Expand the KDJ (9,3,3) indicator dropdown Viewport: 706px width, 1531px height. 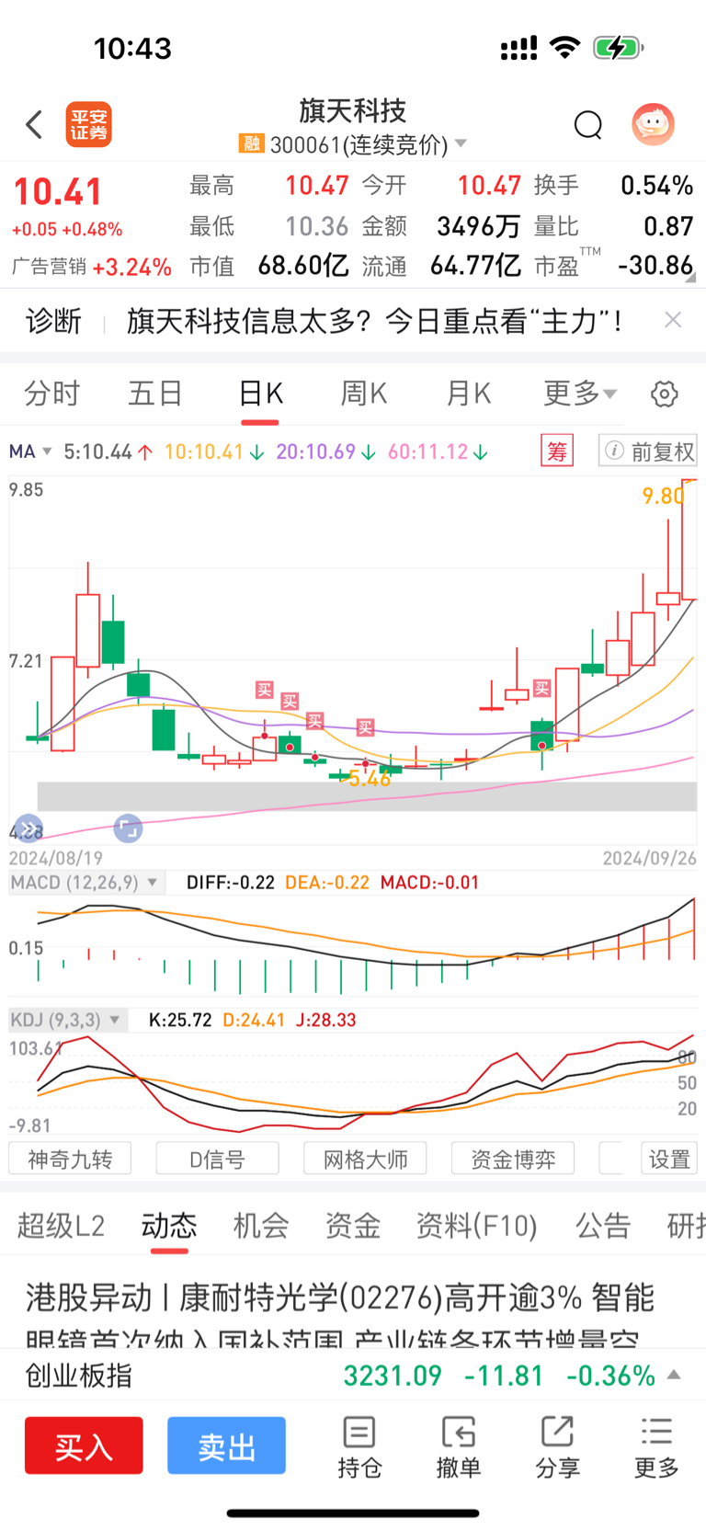(66, 1020)
